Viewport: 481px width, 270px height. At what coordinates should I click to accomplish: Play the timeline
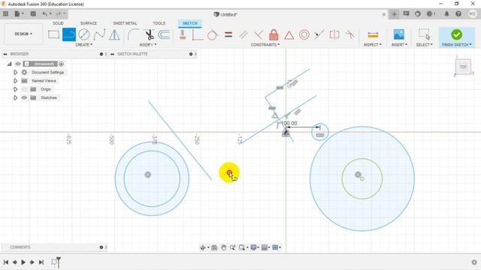coord(23,262)
